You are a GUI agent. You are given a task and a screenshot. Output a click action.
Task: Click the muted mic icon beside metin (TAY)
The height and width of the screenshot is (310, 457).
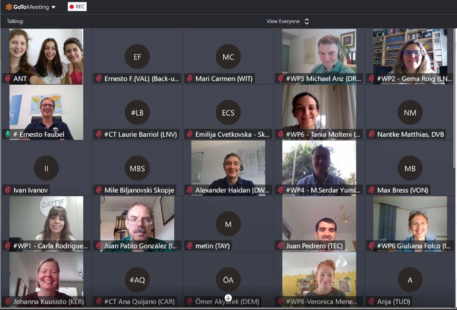point(190,246)
